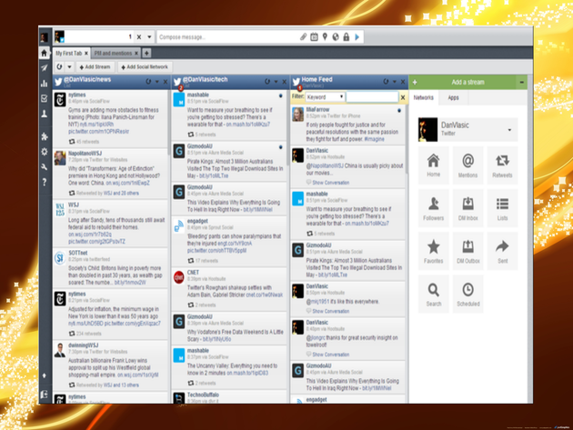Open the calendar scheduling icon in compose box
The width and height of the screenshot is (573, 430).
click(314, 37)
